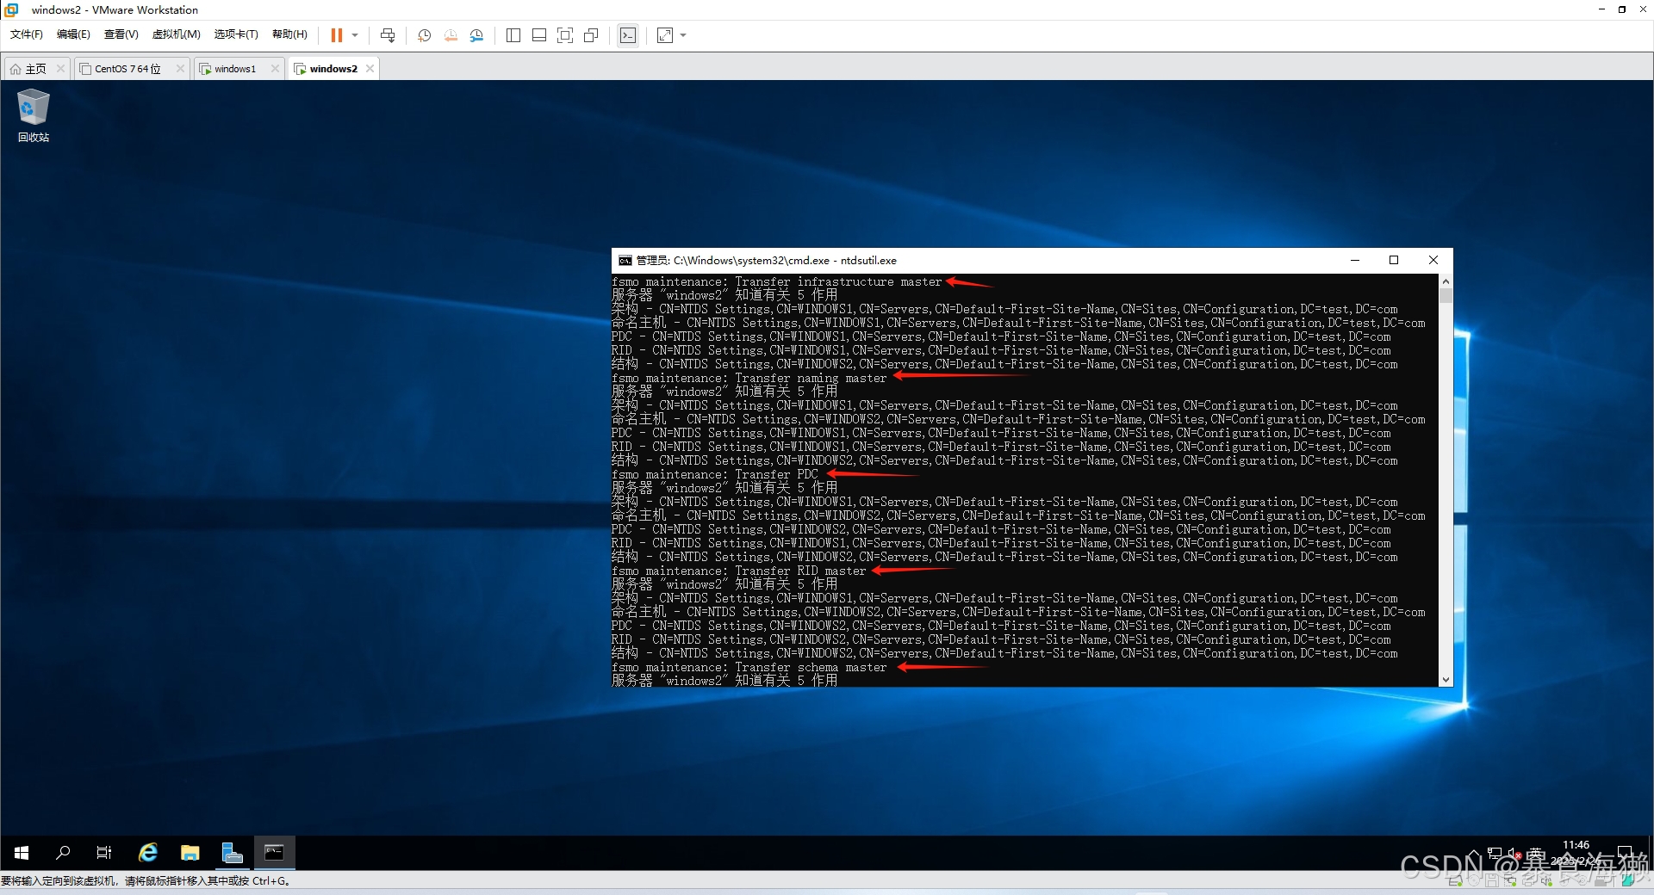The height and width of the screenshot is (895, 1654).
Task: Toggle the thumbnail bar view icon
Action: 539,35
